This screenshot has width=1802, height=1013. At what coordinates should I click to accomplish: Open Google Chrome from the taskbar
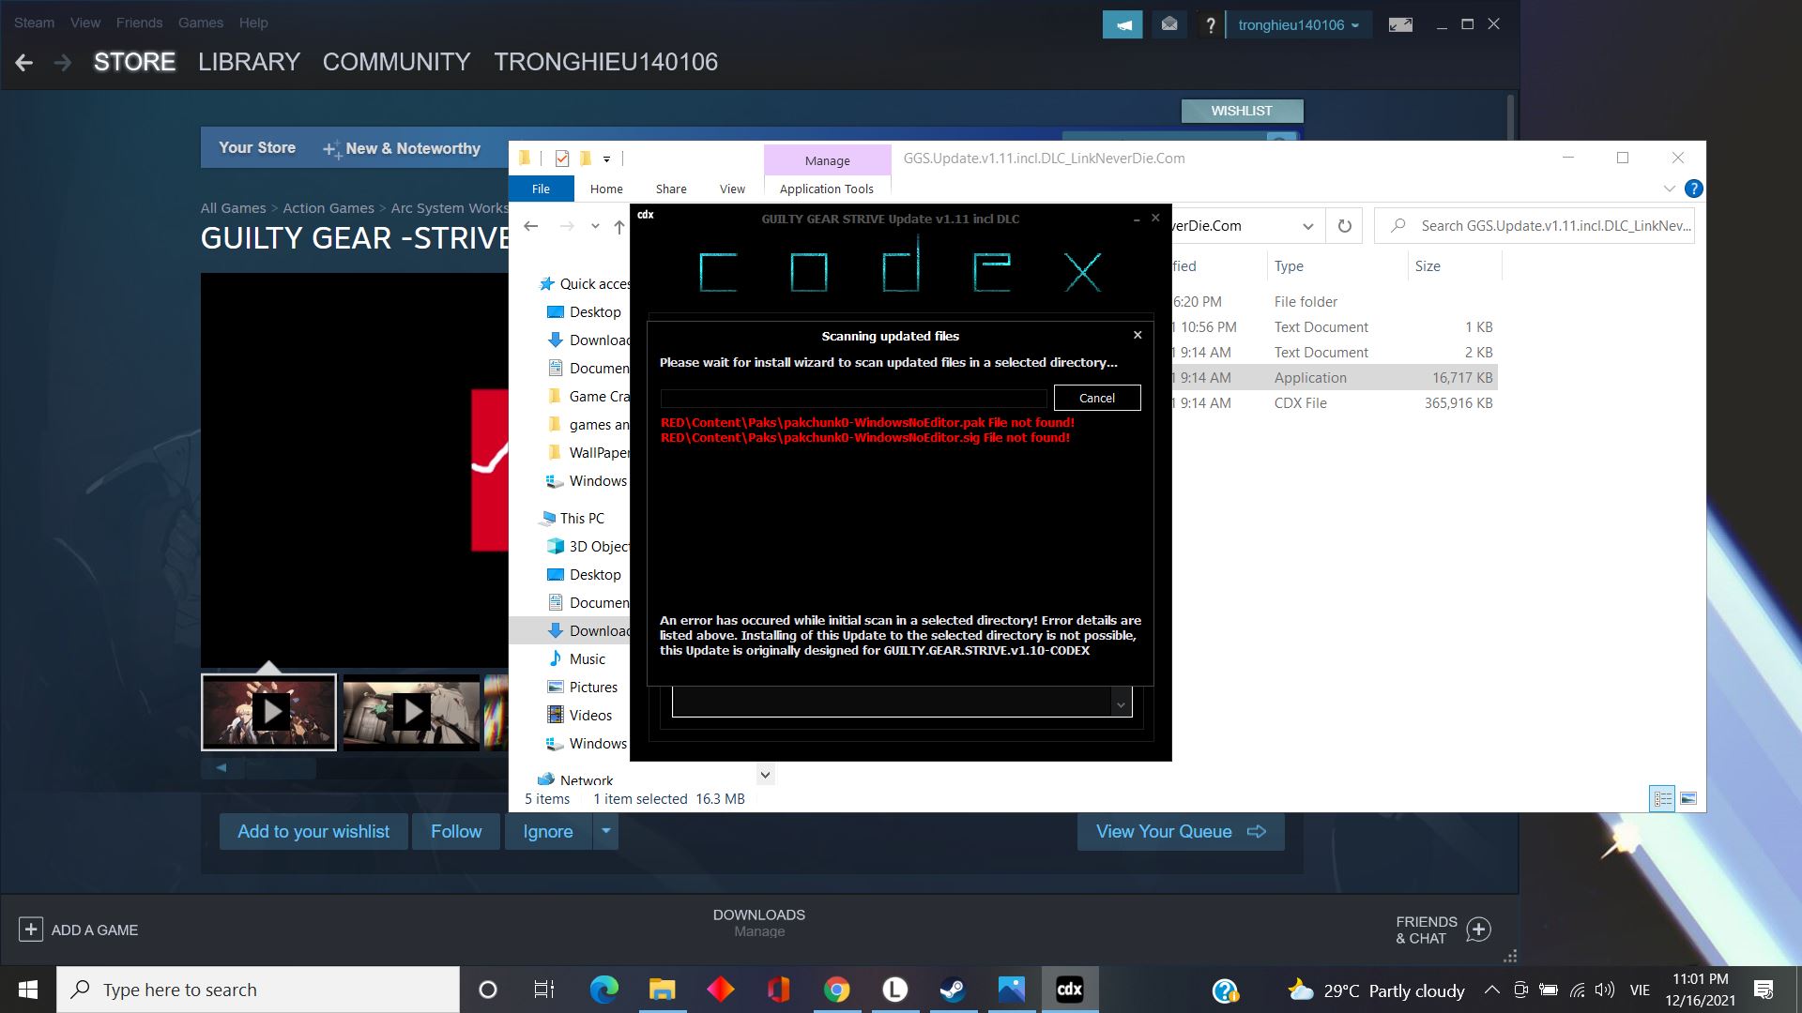click(x=837, y=989)
